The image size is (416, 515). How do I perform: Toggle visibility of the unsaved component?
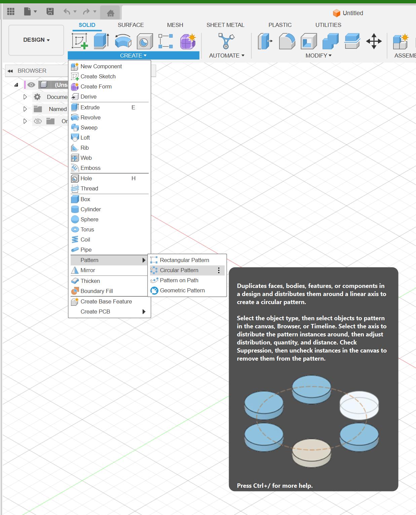point(31,84)
